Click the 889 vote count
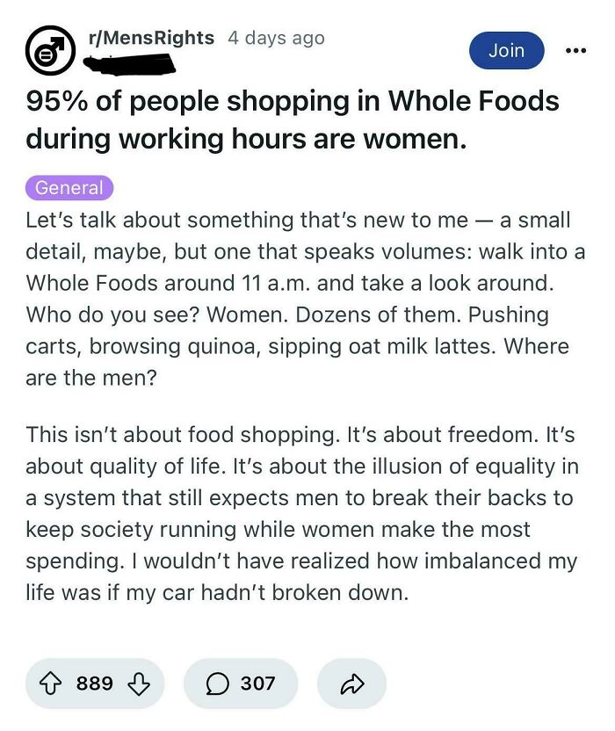The height and width of the screenshot is (731, 615). pyautogui.click(x=94, y=684)
